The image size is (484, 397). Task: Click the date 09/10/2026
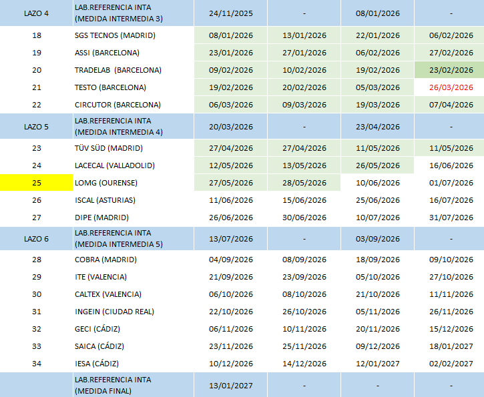(451, 260)
